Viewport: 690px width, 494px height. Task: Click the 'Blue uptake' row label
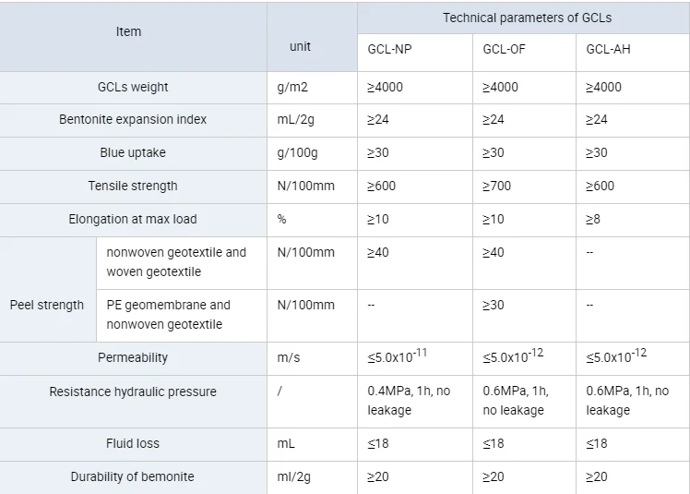tap(133, 153)
